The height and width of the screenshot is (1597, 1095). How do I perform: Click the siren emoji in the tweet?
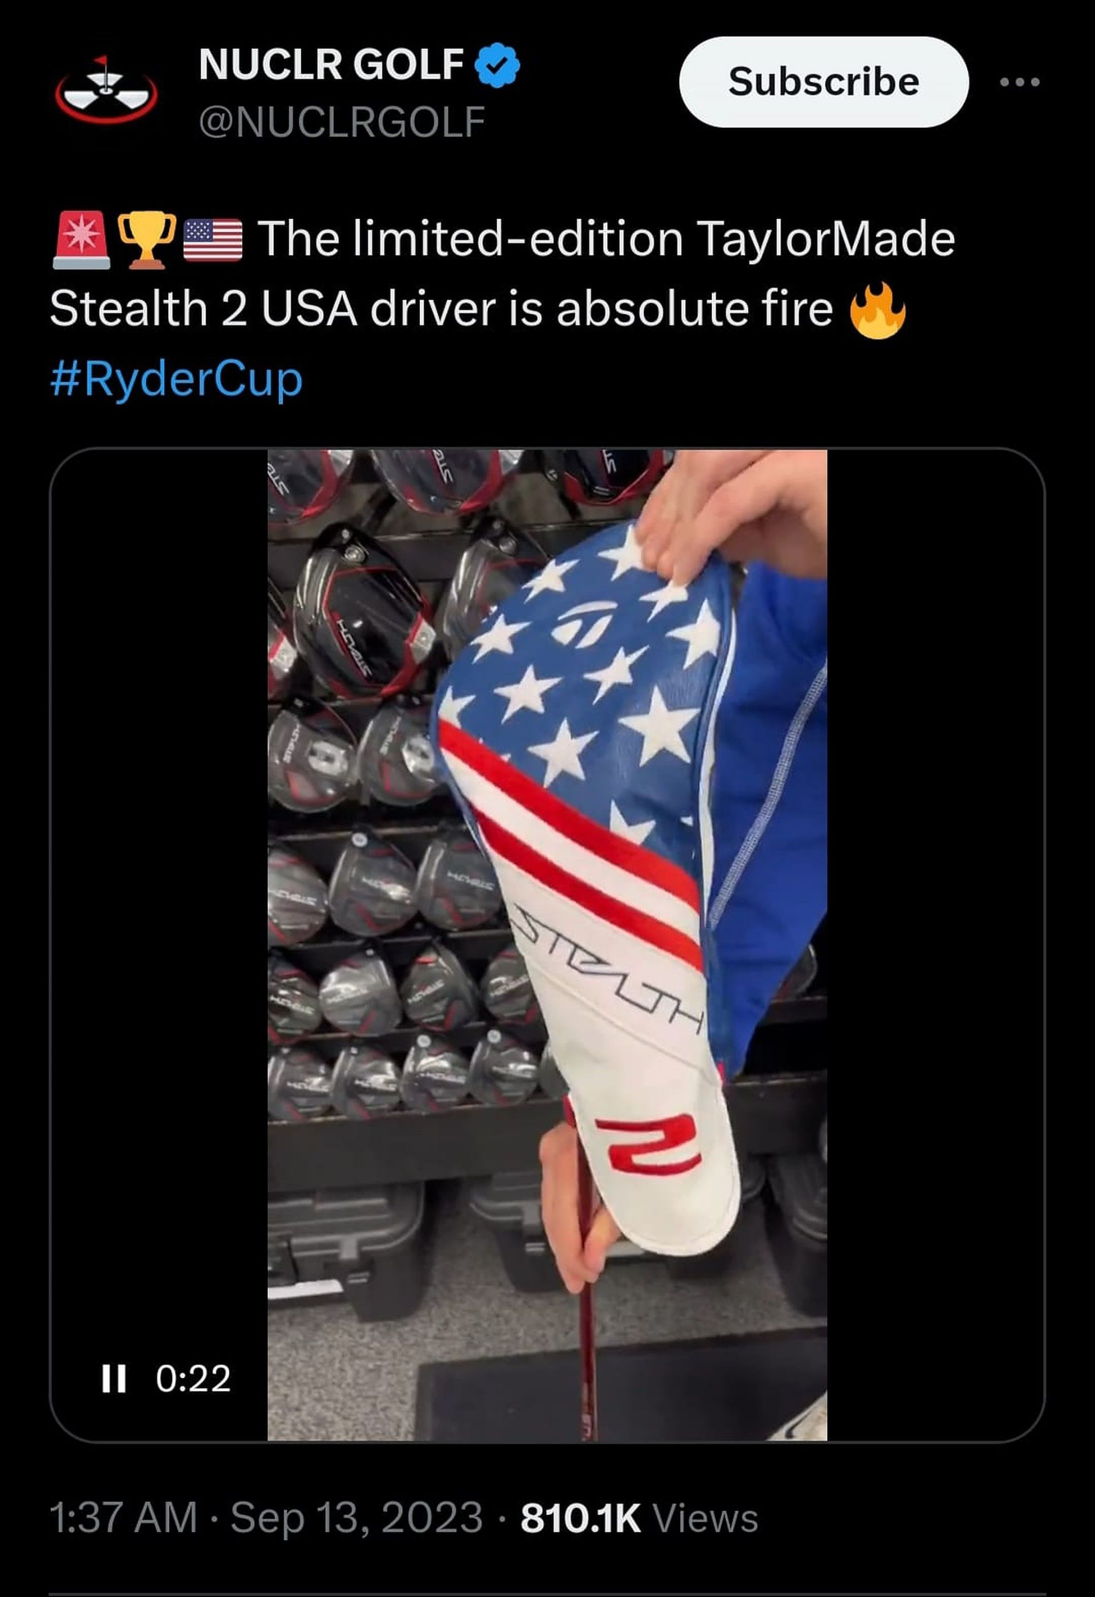pyautogui.click(x=81, y=239)
